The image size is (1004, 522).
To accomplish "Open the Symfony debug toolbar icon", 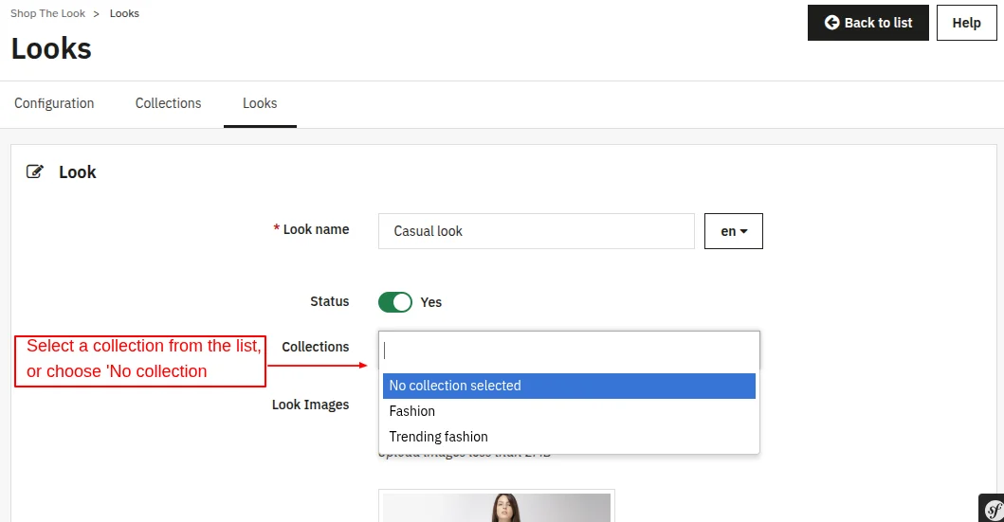I will point(992,509).
